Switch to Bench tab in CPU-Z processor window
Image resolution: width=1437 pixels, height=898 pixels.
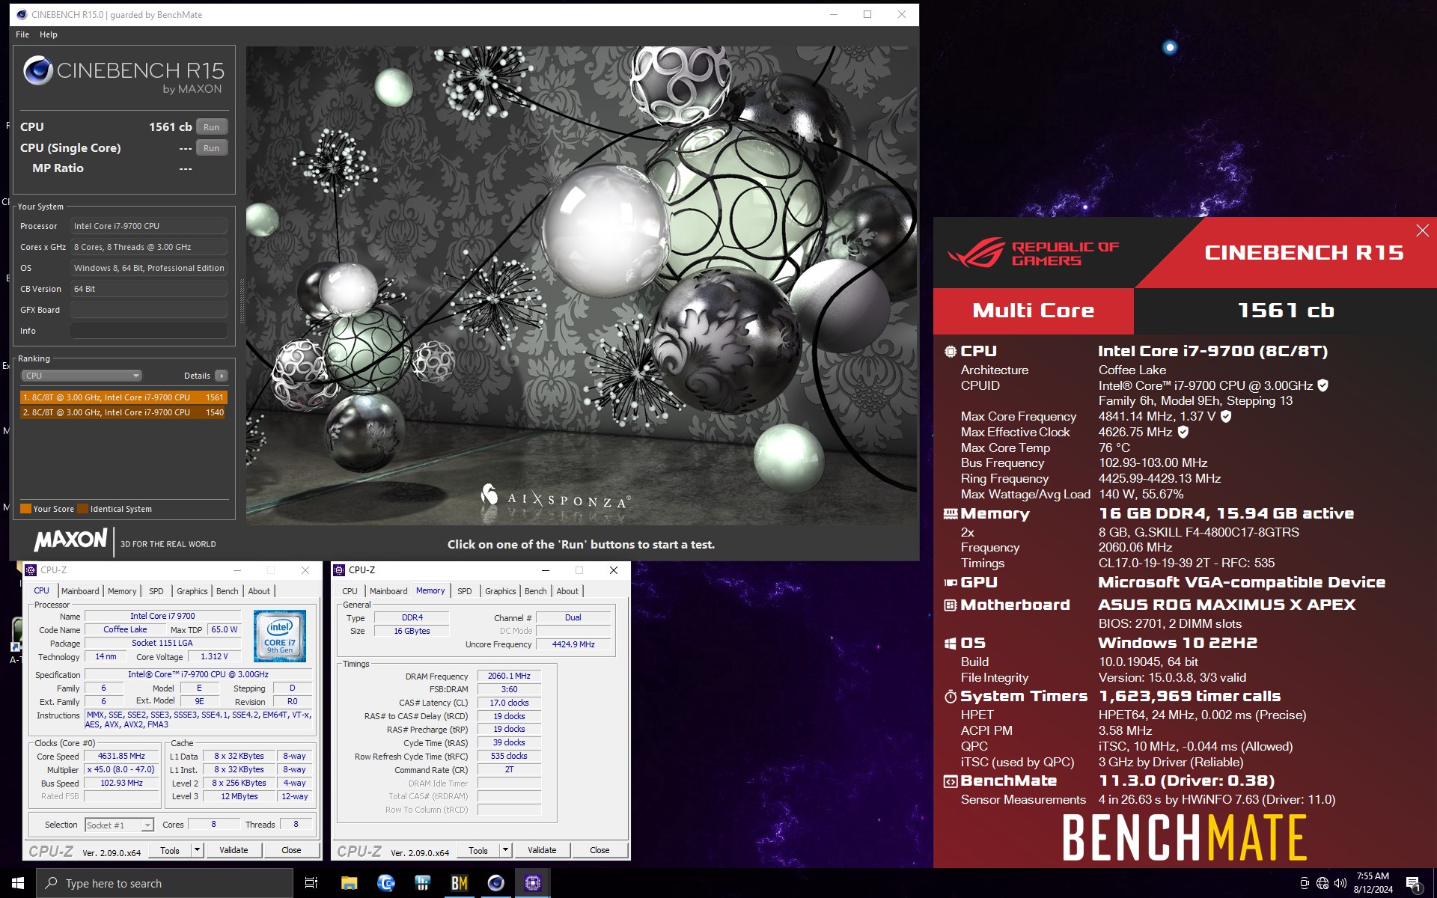coord(227,591)
